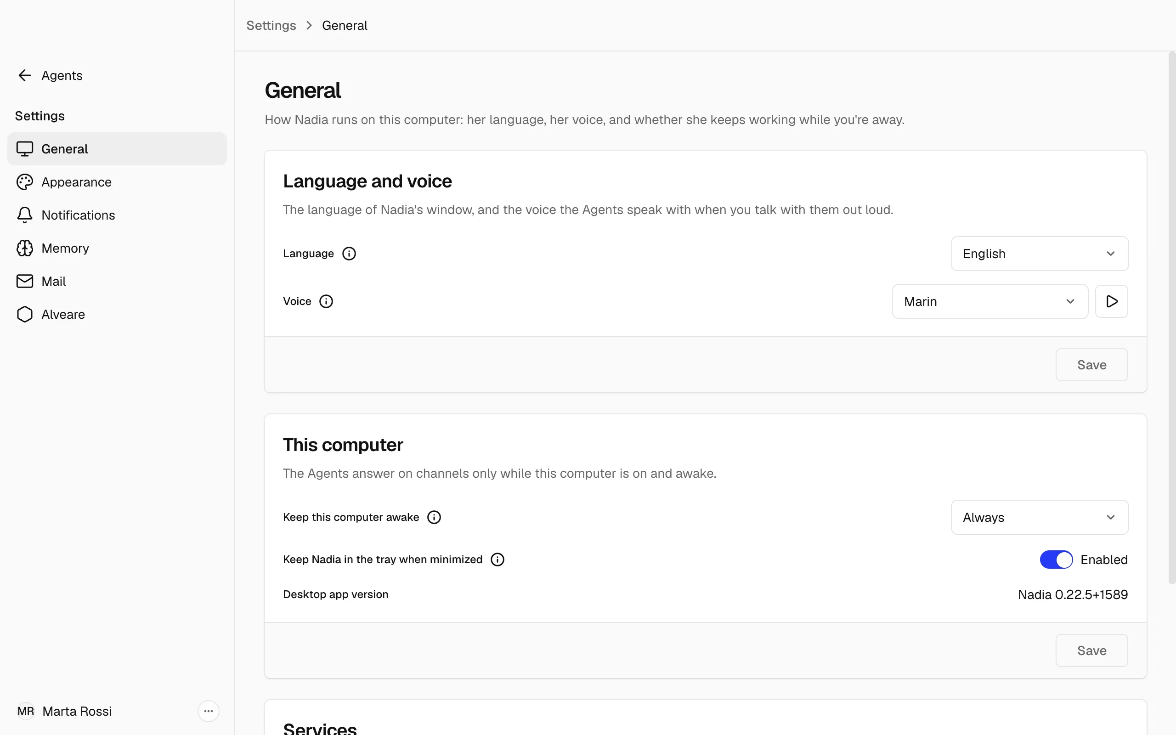Click the hexagon icon for Alveare
This screenshot has height=735, width=1176.
coord(25,314)
